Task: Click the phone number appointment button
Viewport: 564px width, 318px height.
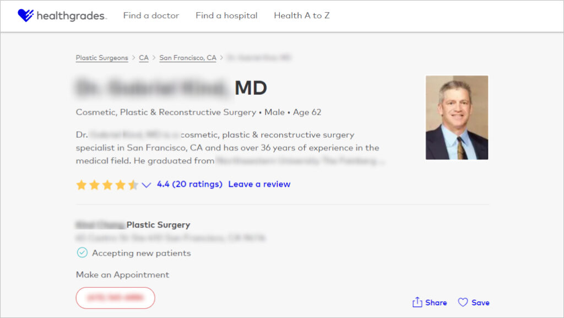Action: pos(115,298)
